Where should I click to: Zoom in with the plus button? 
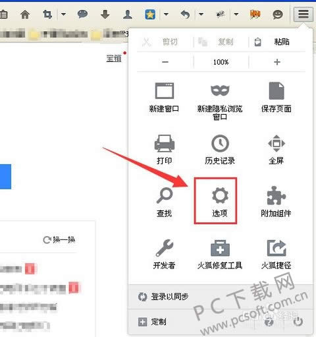[x=277, y=62]
